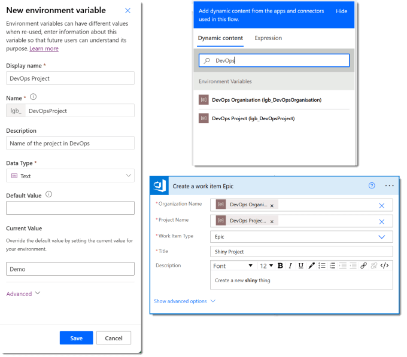Close the New environment variable panel

(x=127, y=10)
